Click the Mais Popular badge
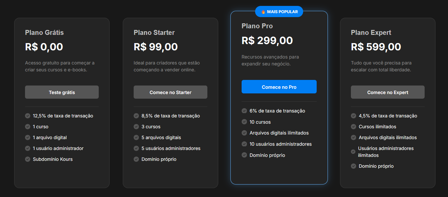This screenshot has width=448, height=197. [x=279, y=12]
